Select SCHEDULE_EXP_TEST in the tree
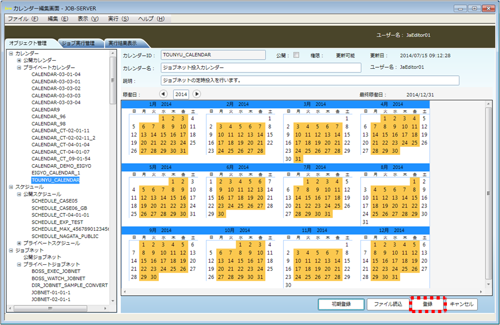 coord(57,222)
